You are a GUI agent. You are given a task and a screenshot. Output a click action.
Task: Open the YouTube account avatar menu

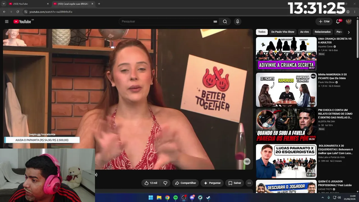pyautogui.click(x=349, y=22)
